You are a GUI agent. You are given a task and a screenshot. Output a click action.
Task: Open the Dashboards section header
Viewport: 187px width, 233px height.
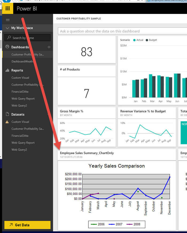[x=20, y=47]
